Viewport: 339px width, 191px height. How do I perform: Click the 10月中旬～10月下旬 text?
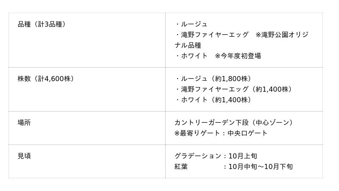coord(260,166)
